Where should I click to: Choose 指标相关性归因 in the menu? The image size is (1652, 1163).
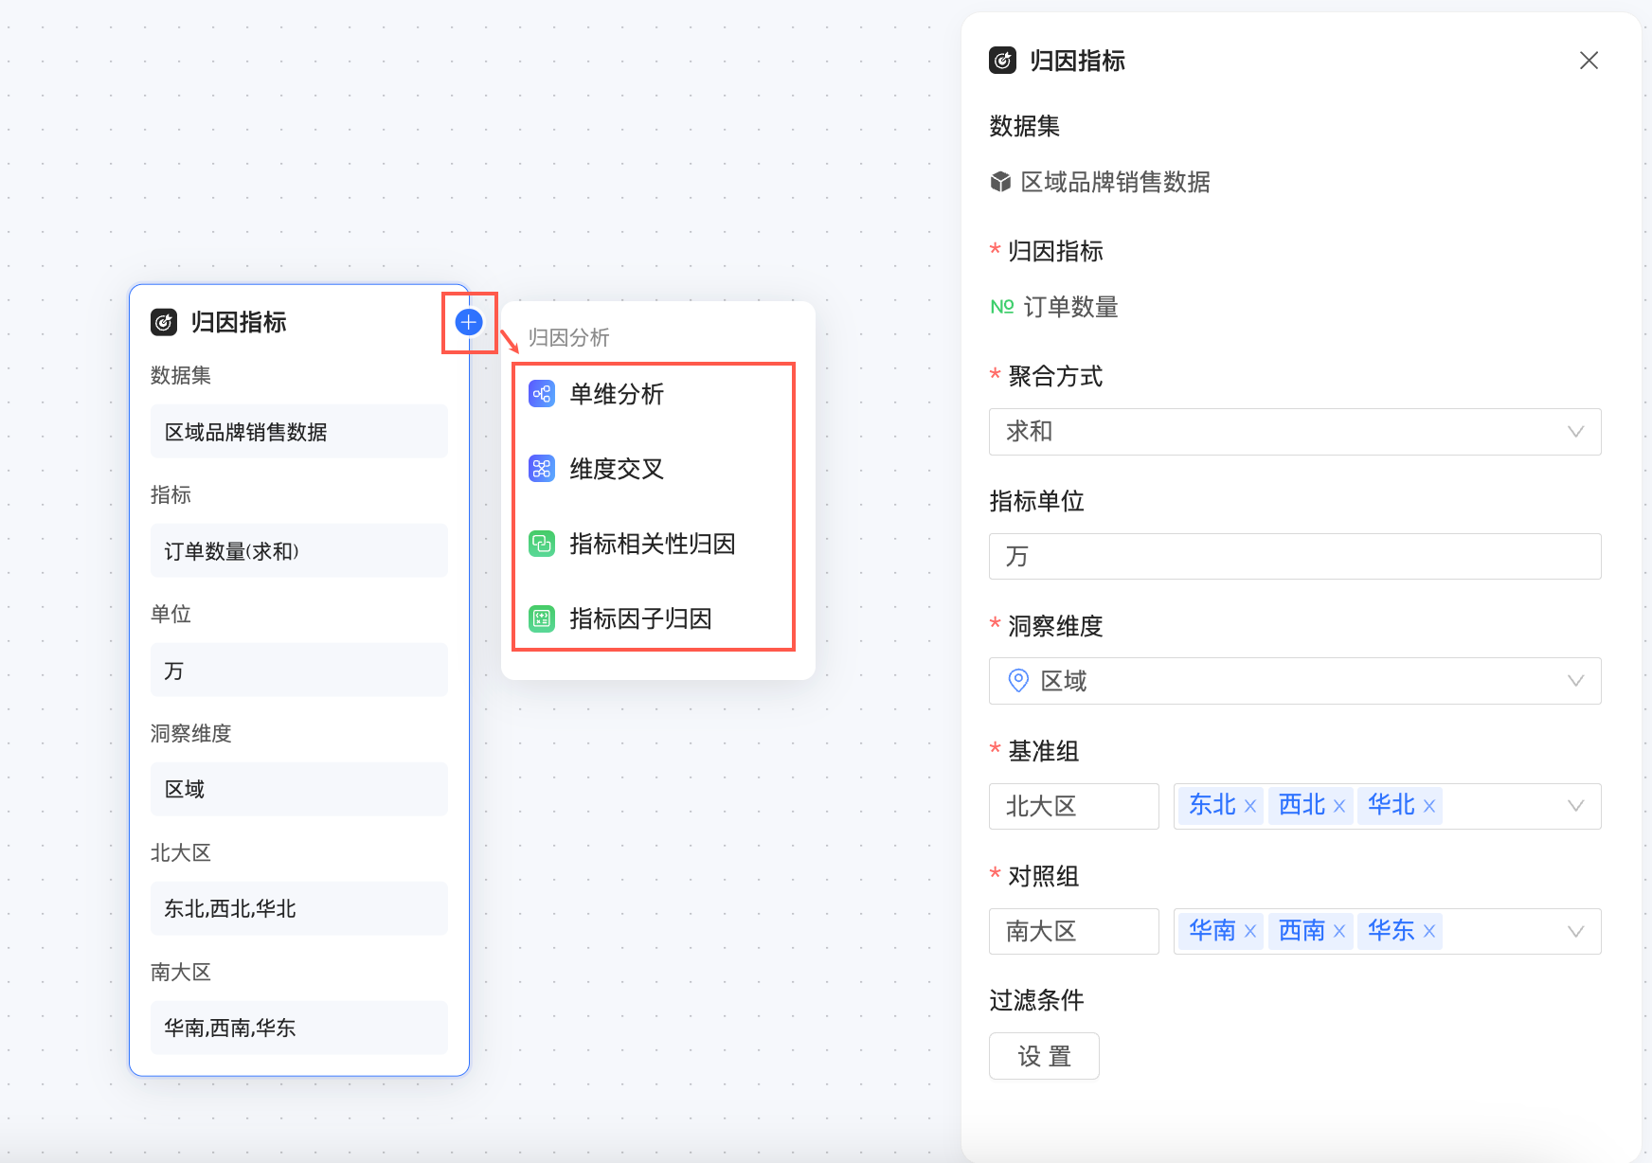click(x=654, y=544)
